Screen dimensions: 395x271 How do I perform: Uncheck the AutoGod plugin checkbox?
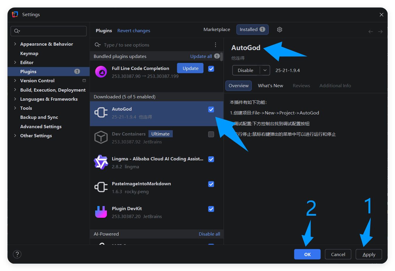pyautogui.click(x=211, y=109)
